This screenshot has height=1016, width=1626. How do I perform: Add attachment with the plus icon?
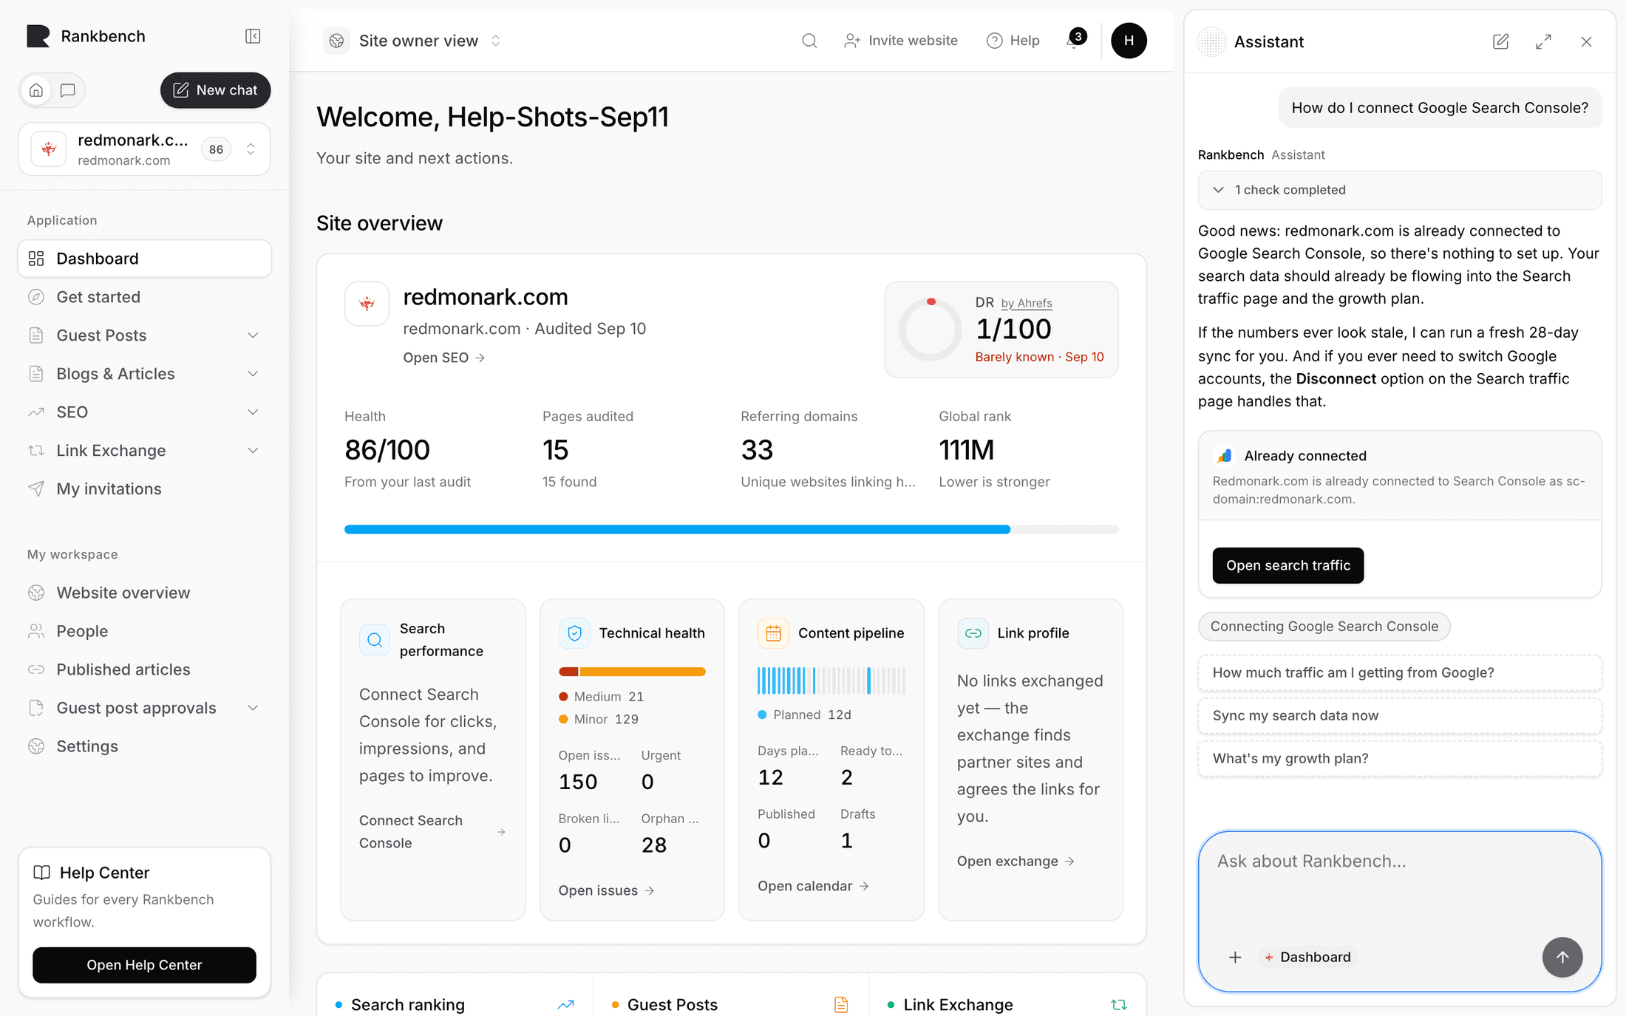click(1235, 957)
